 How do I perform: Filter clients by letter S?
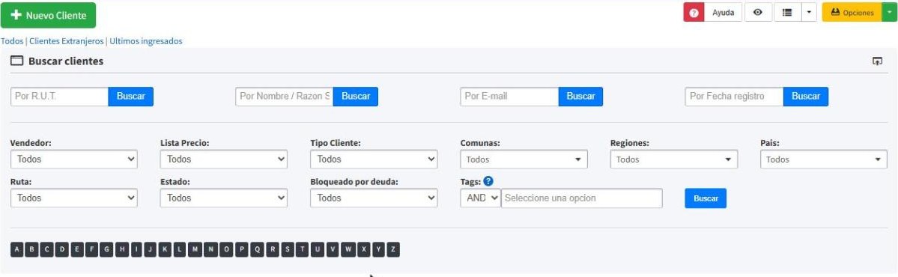pos(288,249)
